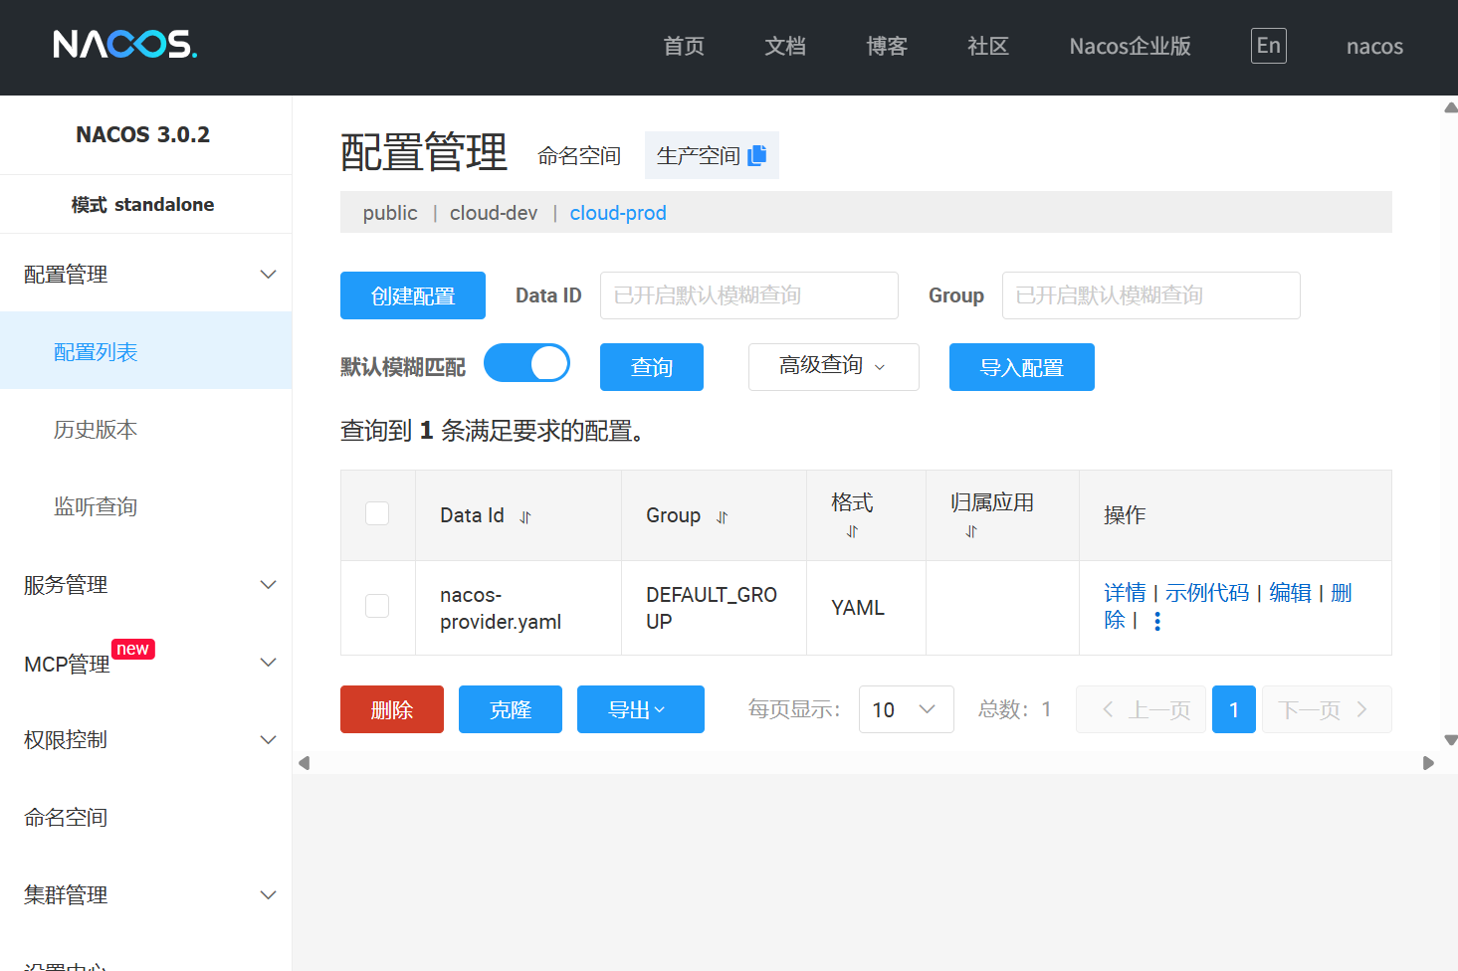The height and width of the screenshot is (971, 1458).
Task: Click the red 删除 button
Action: [x=392, y=709]
